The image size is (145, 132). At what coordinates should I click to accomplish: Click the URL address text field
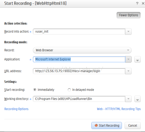pyautogui.click(x=79, y=71)
